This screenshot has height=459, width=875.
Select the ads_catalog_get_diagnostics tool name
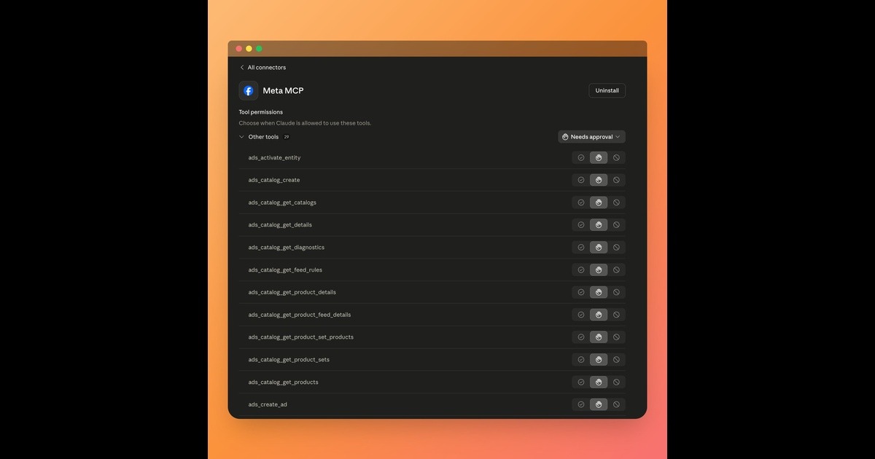(286, 247)
